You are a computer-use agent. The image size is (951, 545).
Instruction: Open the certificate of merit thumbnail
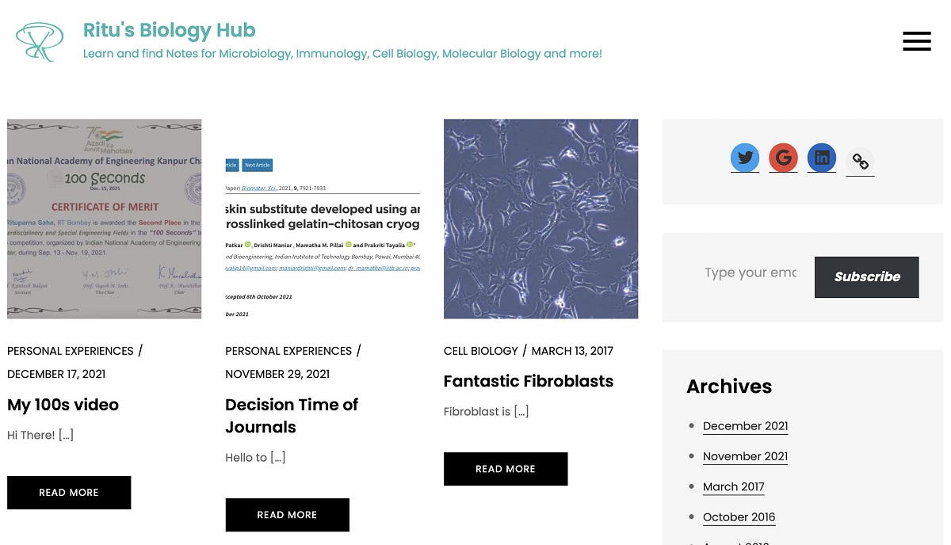105,219
